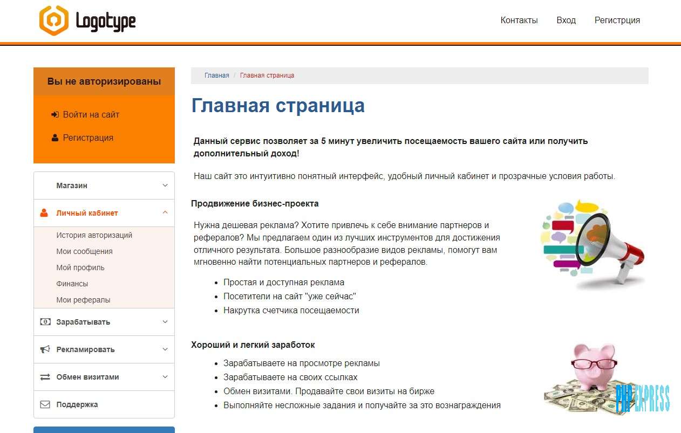The image size is (681, 433).
Task: Expand the Обмен визитами chevron
Action: 165,377
